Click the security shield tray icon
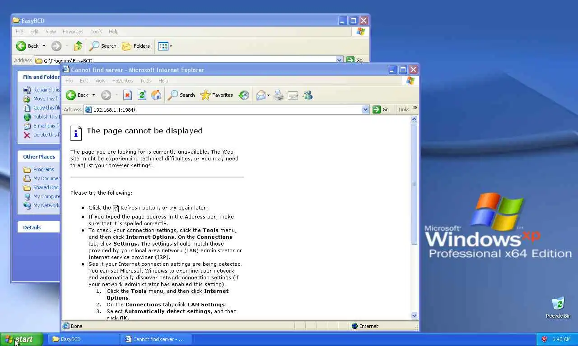Viewport: 578px width, 346px height. pos(544,339)
